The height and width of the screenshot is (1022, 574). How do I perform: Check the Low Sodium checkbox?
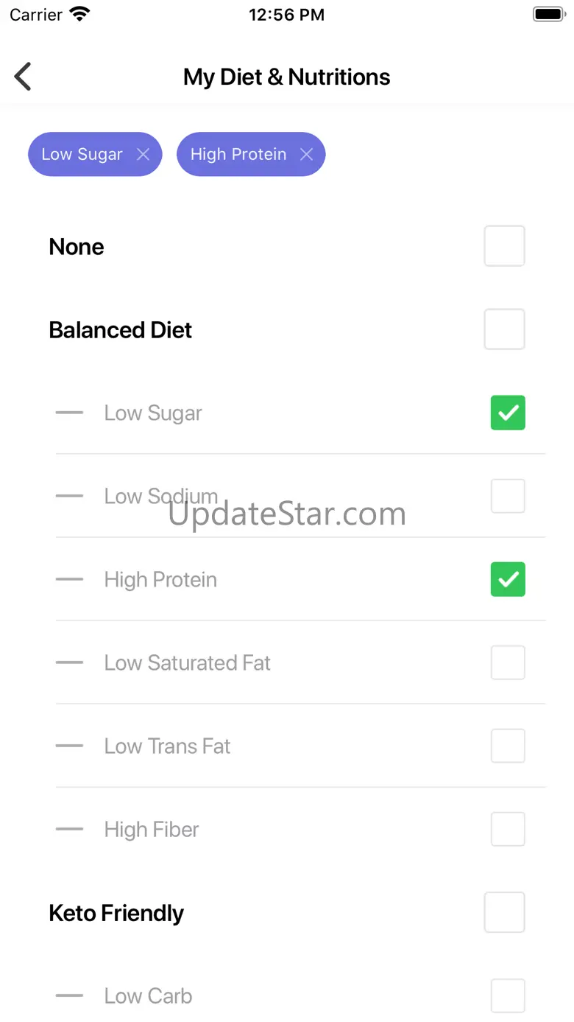508,496
